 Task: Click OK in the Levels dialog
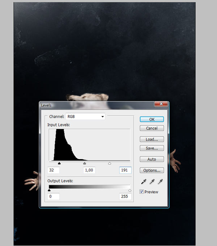point(152,119)
